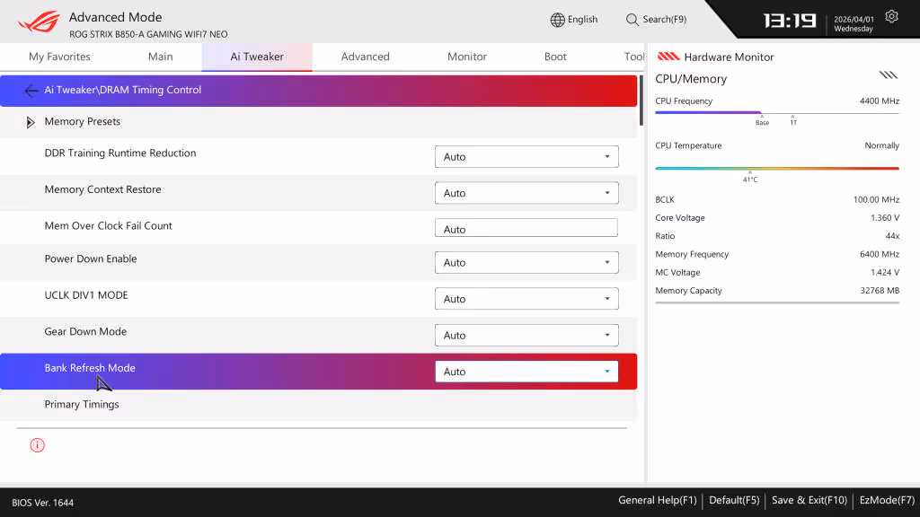Click the 2026/04/01 Wednesday date

pyautogui.click(x=854, y=24)
